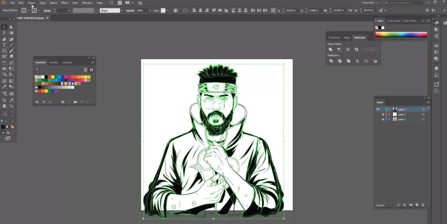Toggle visibility eye of Layer 3
Screen dimensions: 447x224
[x=378, y=109]
